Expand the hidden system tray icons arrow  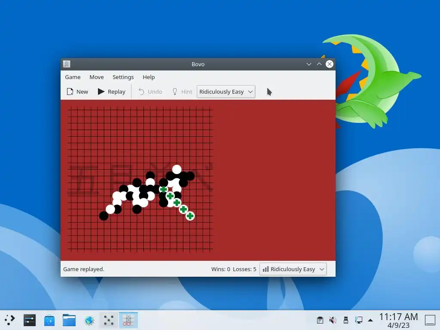pos(370,320)
